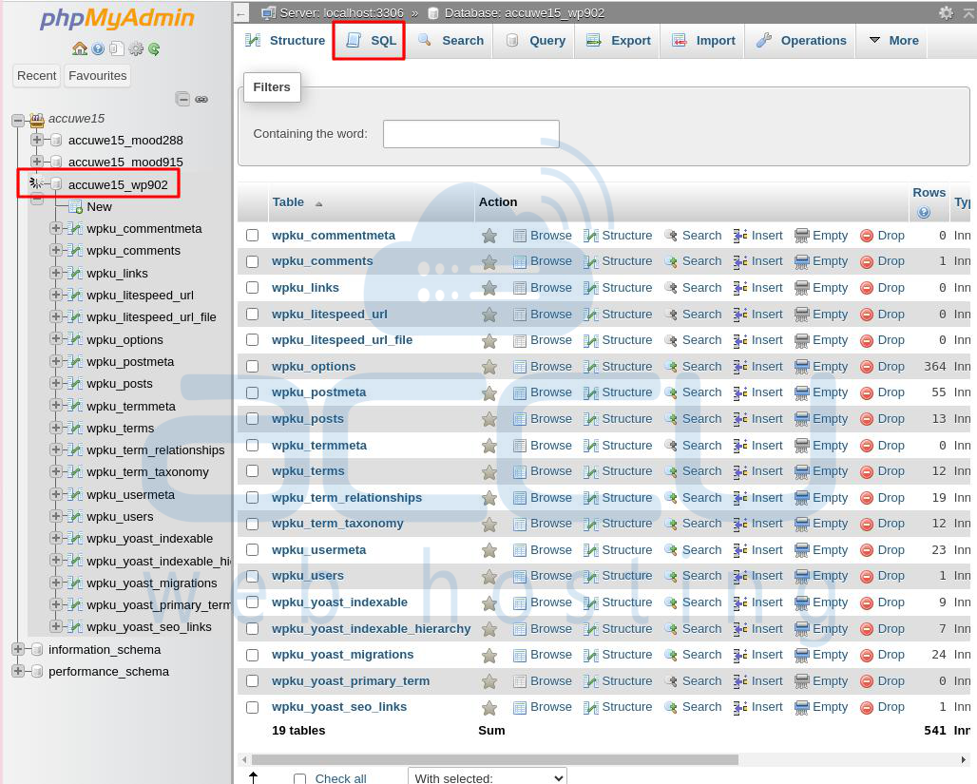Expand the accuwe15_mood915 database node
The width and height of the screenshot is (977, 784).
click(x=37, y=162)
